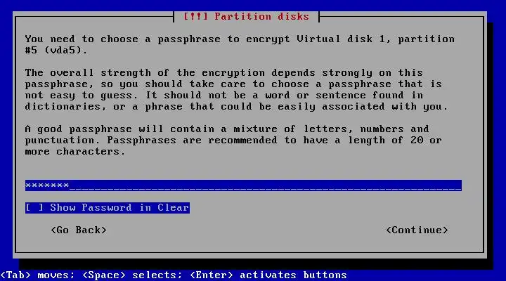Click the word "Clear" in the checkbox label
506x281 pixels.
coord(174,207)
